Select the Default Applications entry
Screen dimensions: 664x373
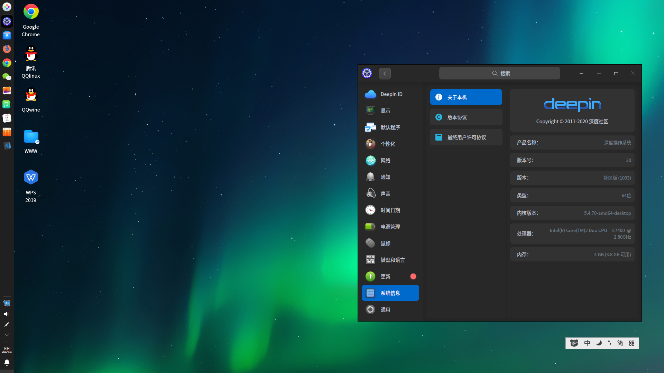click(390, 127)
